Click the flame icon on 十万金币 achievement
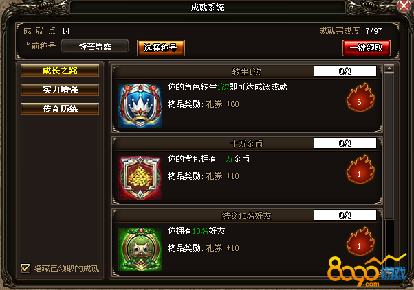Viewport: 414px width, 290px height. pos(360,169)
